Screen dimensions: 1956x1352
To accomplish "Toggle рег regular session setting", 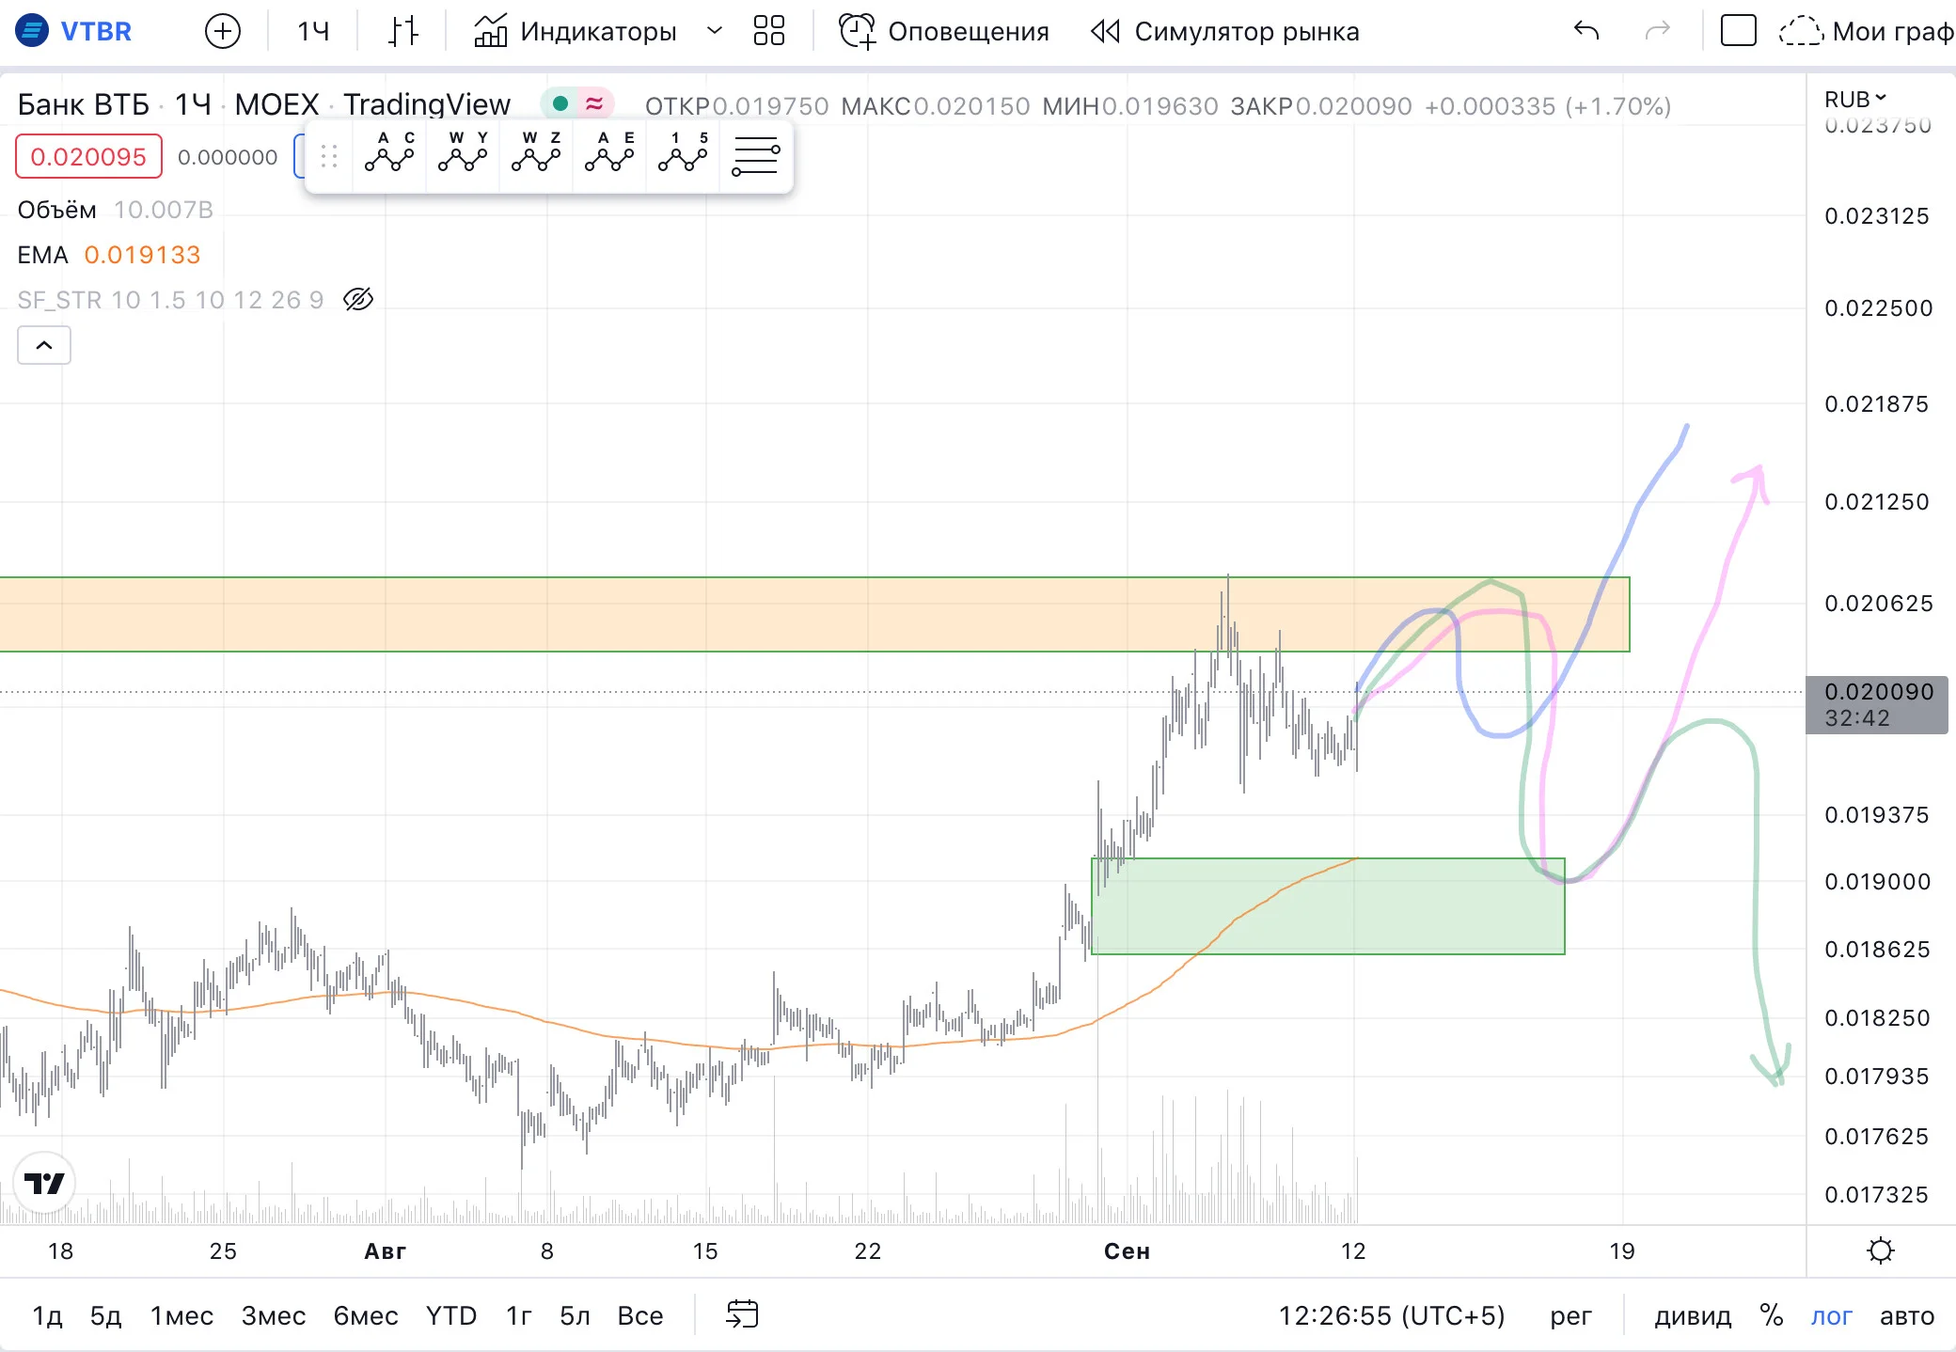I will coord(1571,1315).
